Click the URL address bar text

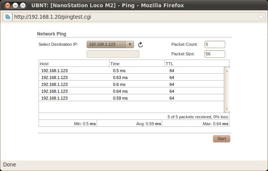point(53,17)
